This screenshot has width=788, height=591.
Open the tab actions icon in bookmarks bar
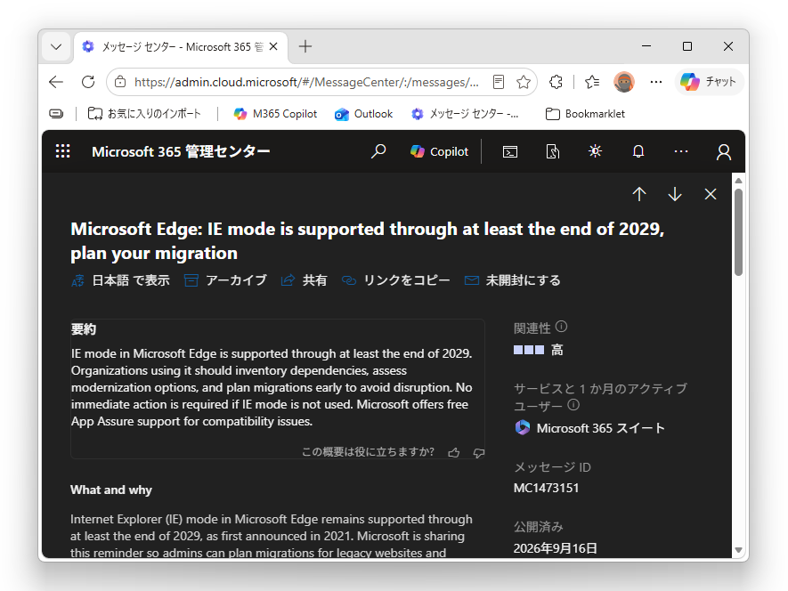(56, 114)
